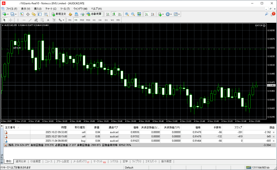Click the zoom in magnifier icon
This screenshot has height=170, width=277.
[126, 14]
